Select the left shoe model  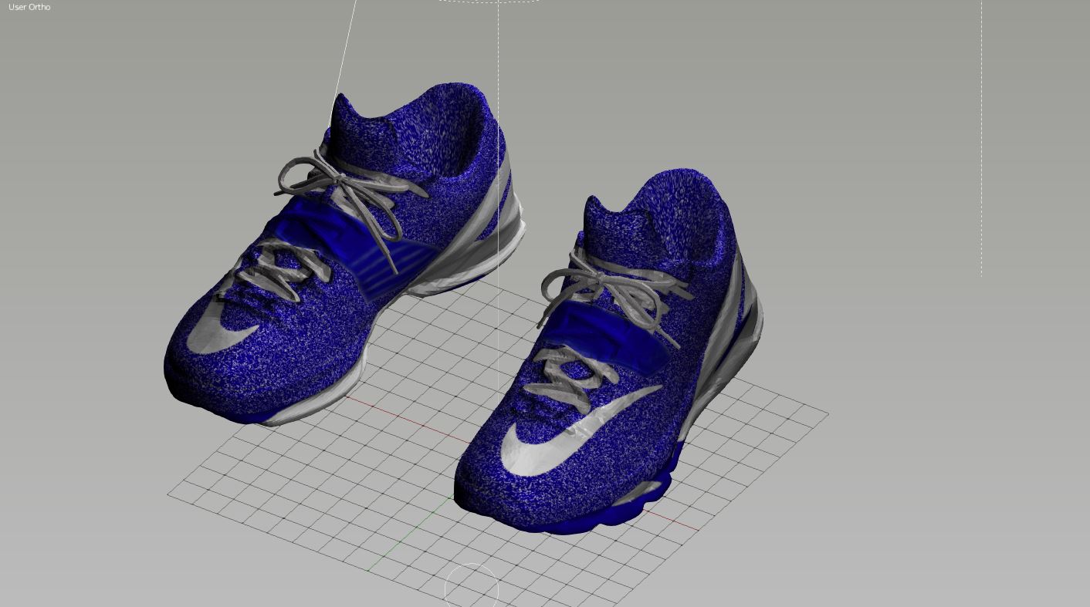(344, 255)
